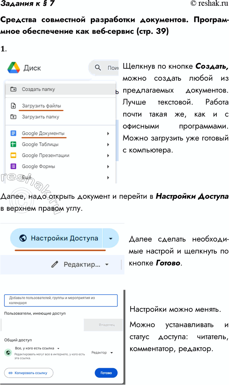Click the upload folder icon

(13, 117)
